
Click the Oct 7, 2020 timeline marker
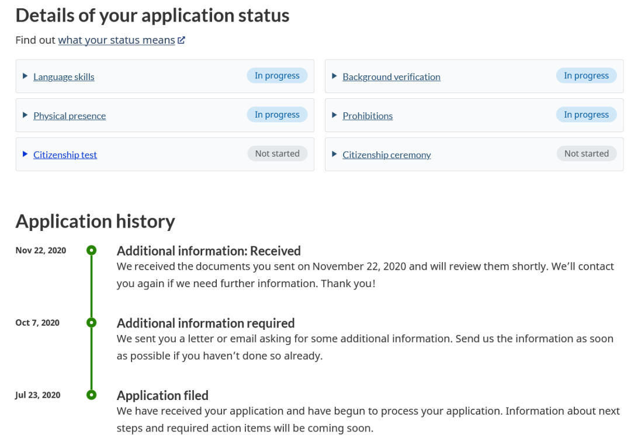(x=91, y=322)
